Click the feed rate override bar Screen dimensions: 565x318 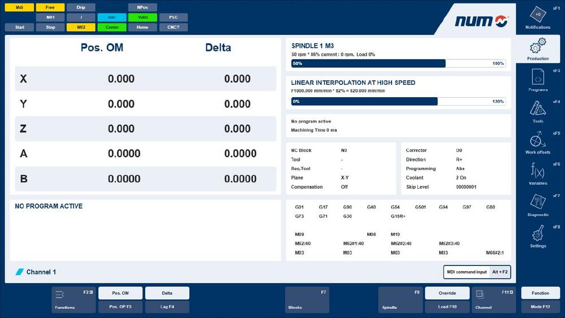pyautogui.click(x=398, y=102)
